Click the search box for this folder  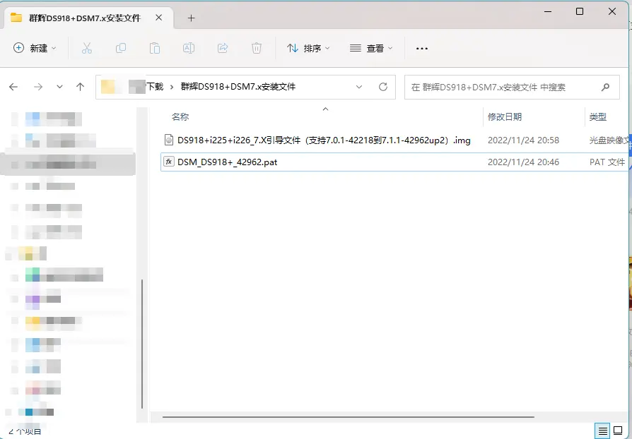pyautogui.click(x=512, y=87)
